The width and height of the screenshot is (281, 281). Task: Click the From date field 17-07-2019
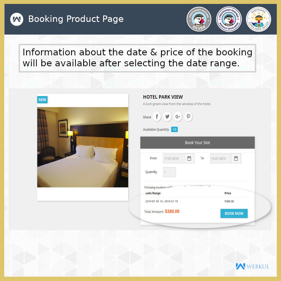(x=174, y=158)
